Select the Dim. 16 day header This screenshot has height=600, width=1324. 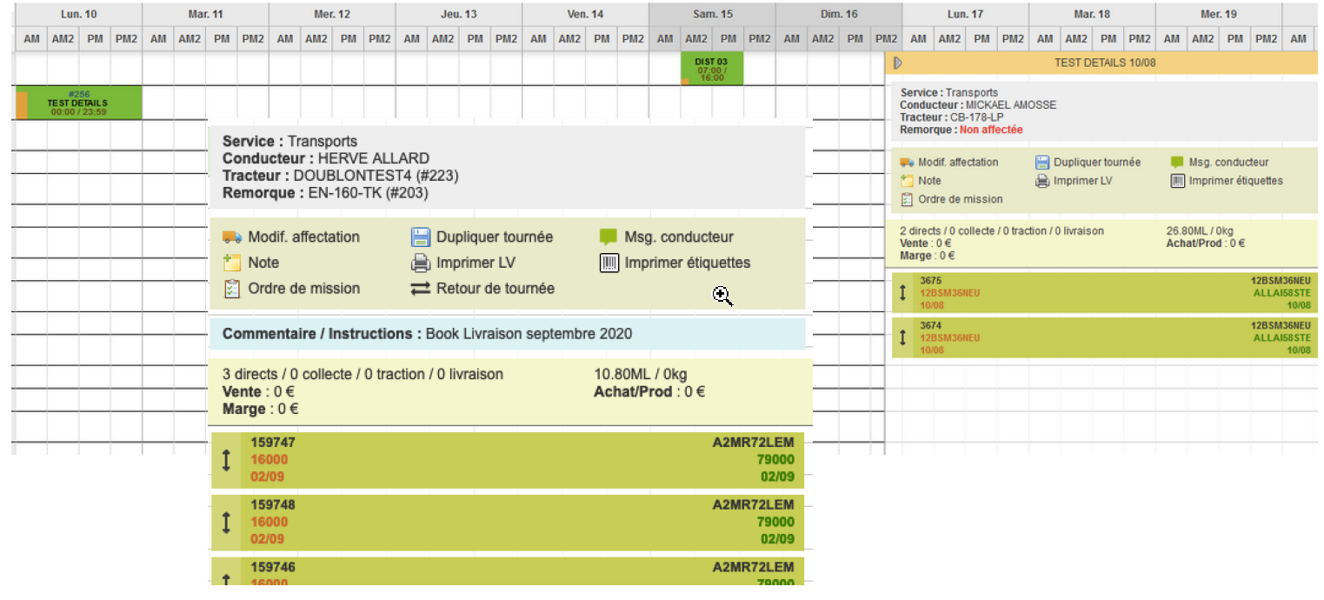pyautogui.click(x=839, y=15)
